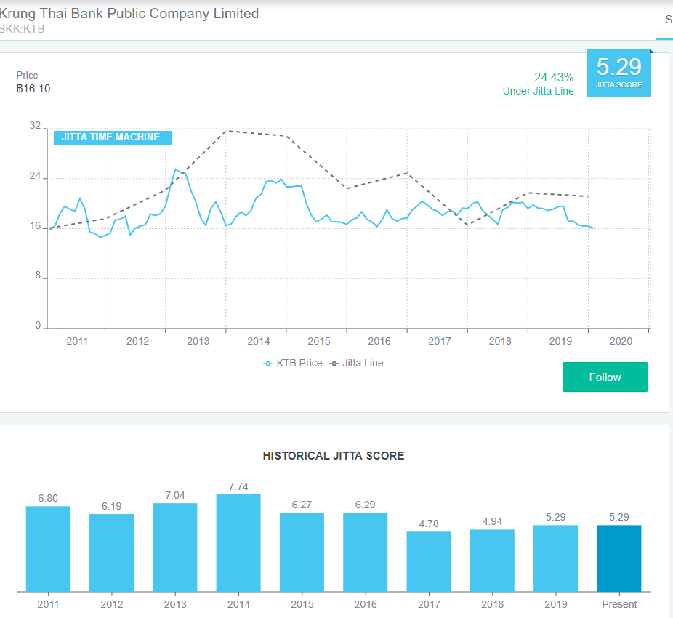Image resolution: width=673 pixels, height=618 pixels.
Task: Click the Historical Jitta Score heading
Action: pos(334,456)
